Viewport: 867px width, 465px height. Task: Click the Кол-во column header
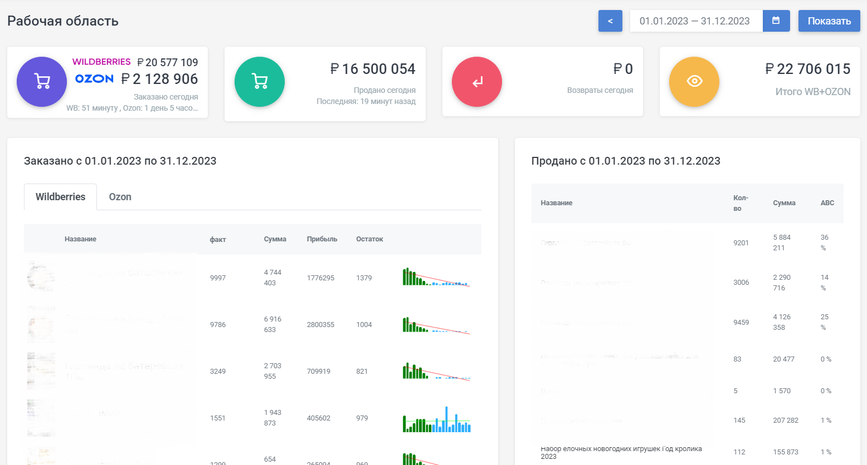click(x=741, y=203)
